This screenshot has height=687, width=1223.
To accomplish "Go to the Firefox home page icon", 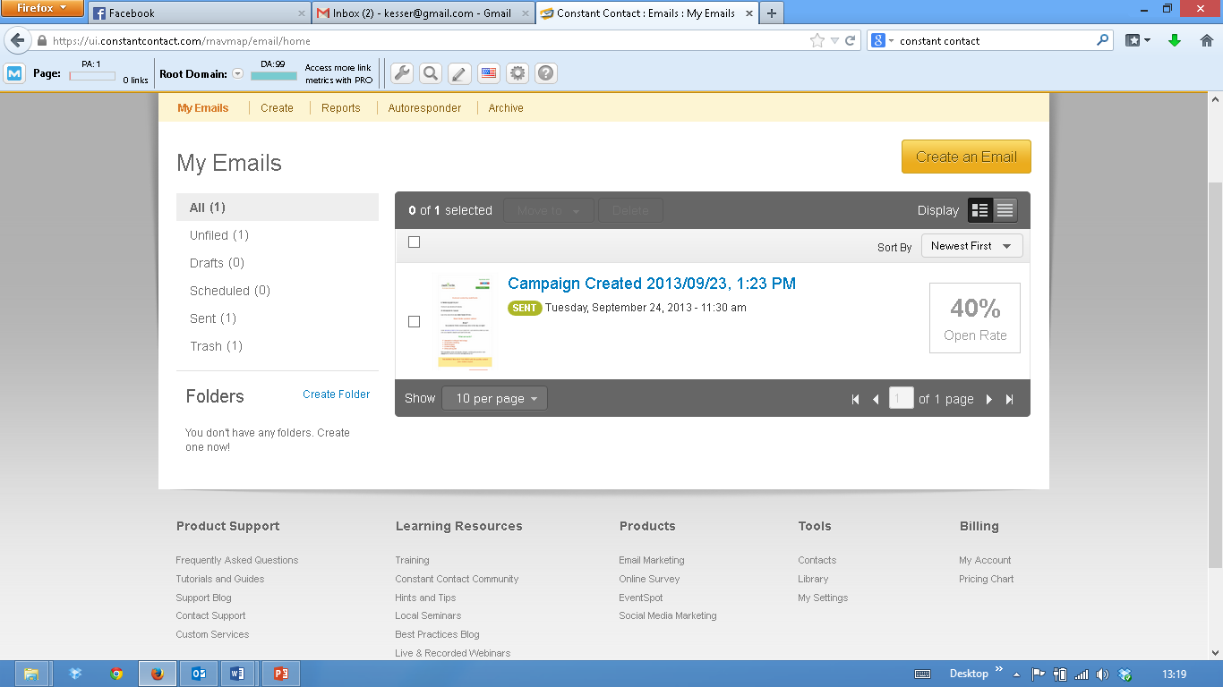I will tap(1206, 40).
